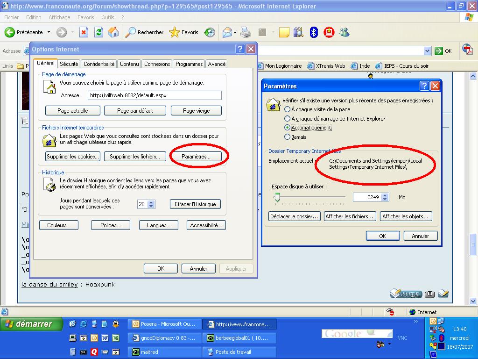Image resolution: width=478 pixels, height=359 pixels.
Task: Switch to Avancé tab
Action: [x=217, y=64]
